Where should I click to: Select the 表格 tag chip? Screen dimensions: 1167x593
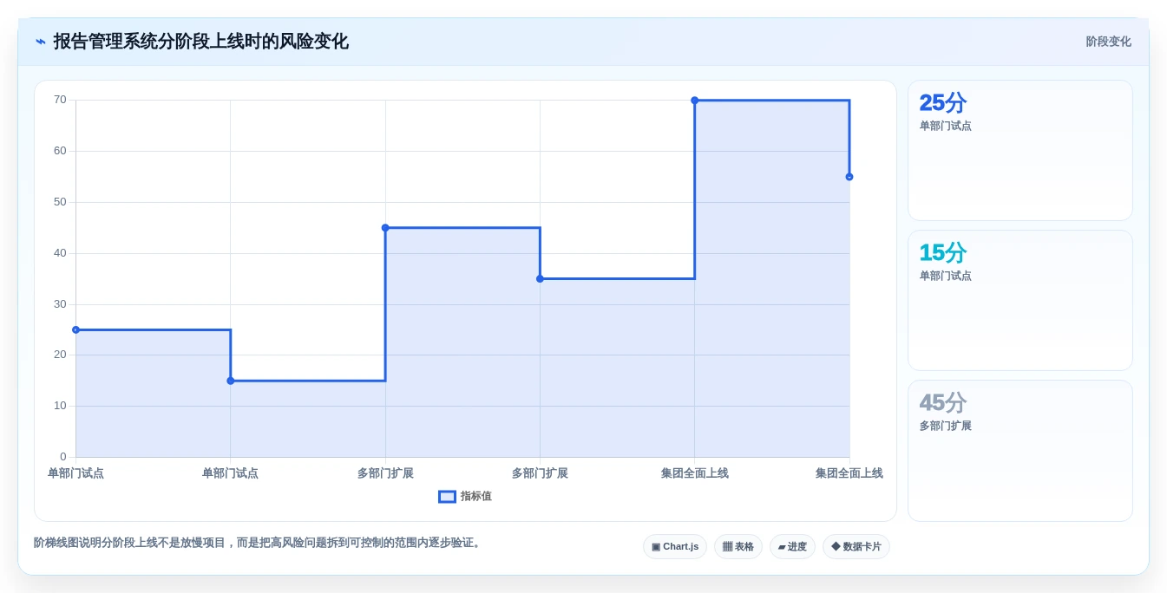(738, 547)
